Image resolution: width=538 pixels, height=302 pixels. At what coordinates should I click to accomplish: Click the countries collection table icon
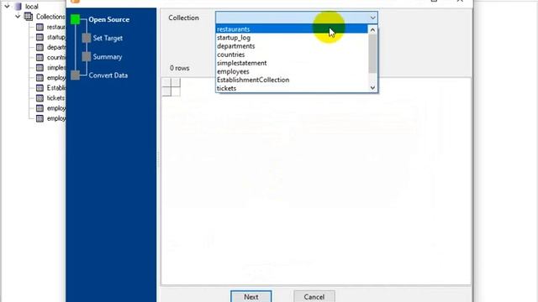tap(40, 57)
